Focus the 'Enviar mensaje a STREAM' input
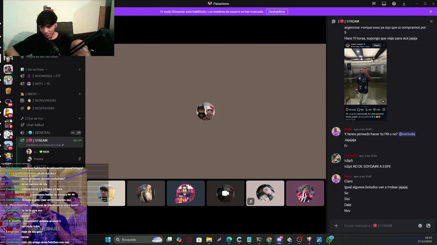This screenshot has height=245, width=437. [x=378, y=226]
